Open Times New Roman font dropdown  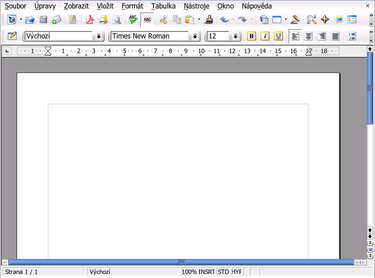[x=195, y=36]
